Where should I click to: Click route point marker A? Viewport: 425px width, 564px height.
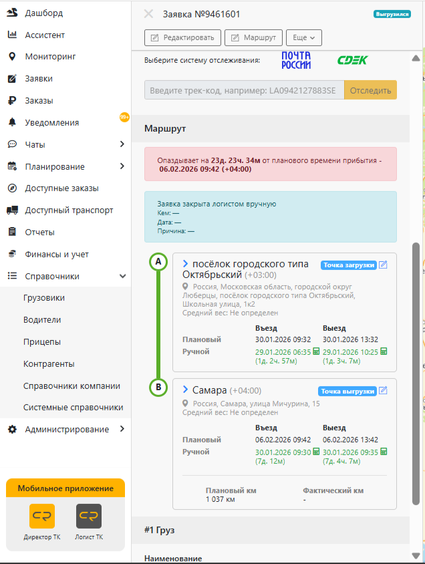(x=158, y=262)
